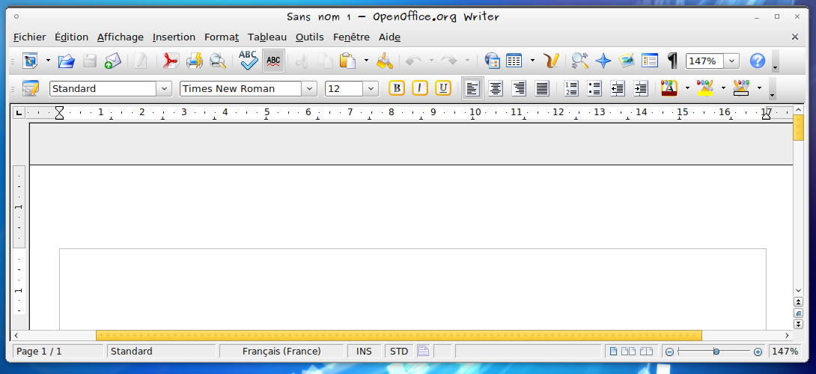Click the Font Color icon
This screenshot has height=374, width=816.
(669, 88)
